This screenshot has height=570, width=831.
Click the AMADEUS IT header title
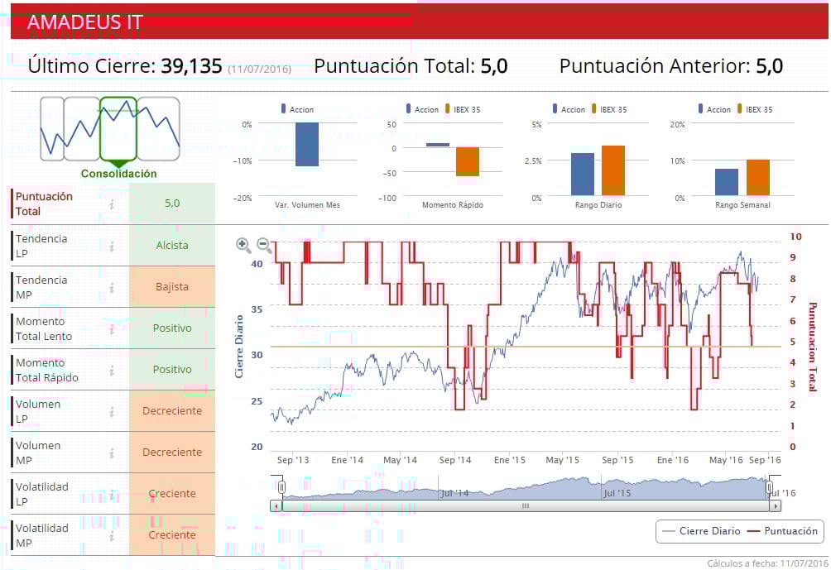(84, 22)
